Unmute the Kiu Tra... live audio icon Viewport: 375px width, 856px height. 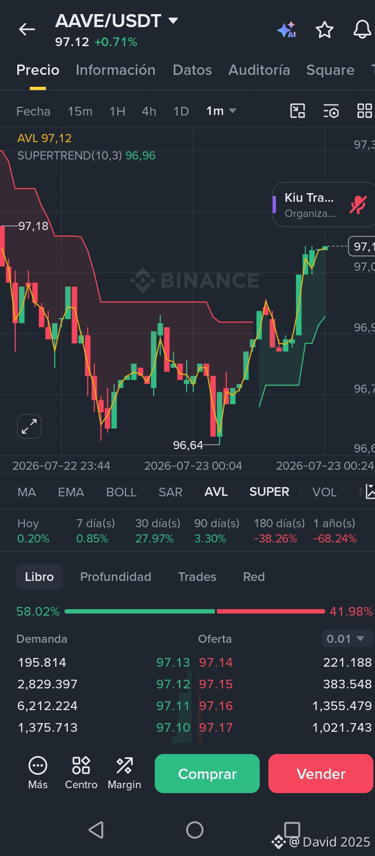click(x=358, y=205)
